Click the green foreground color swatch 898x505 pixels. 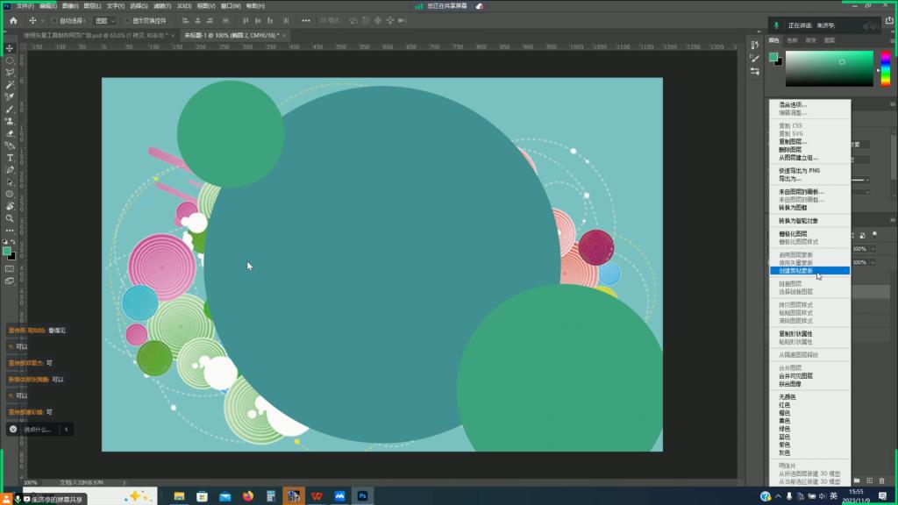coord(7,251)
